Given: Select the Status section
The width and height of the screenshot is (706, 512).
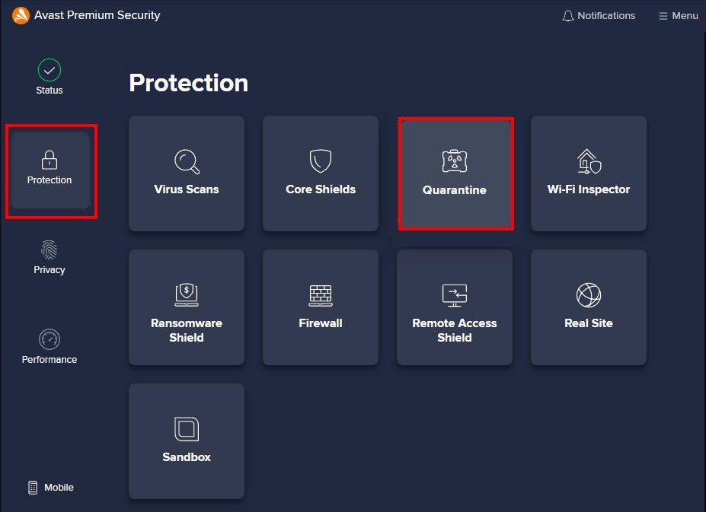Looking at the screenshot, I should [49, 76].
